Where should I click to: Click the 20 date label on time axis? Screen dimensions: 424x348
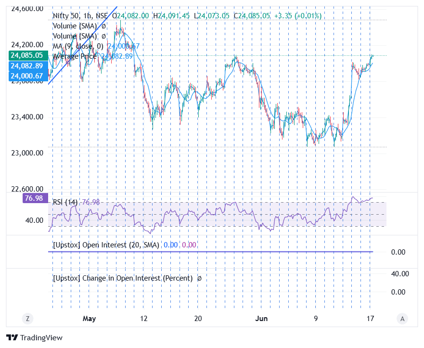pyautogui.click(x=198, y=319)
